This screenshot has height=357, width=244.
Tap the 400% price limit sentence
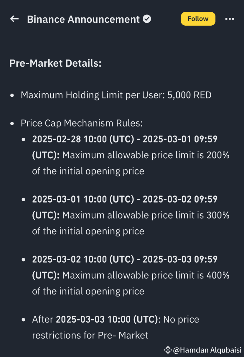pyautogui.click(x=131, y=283)
